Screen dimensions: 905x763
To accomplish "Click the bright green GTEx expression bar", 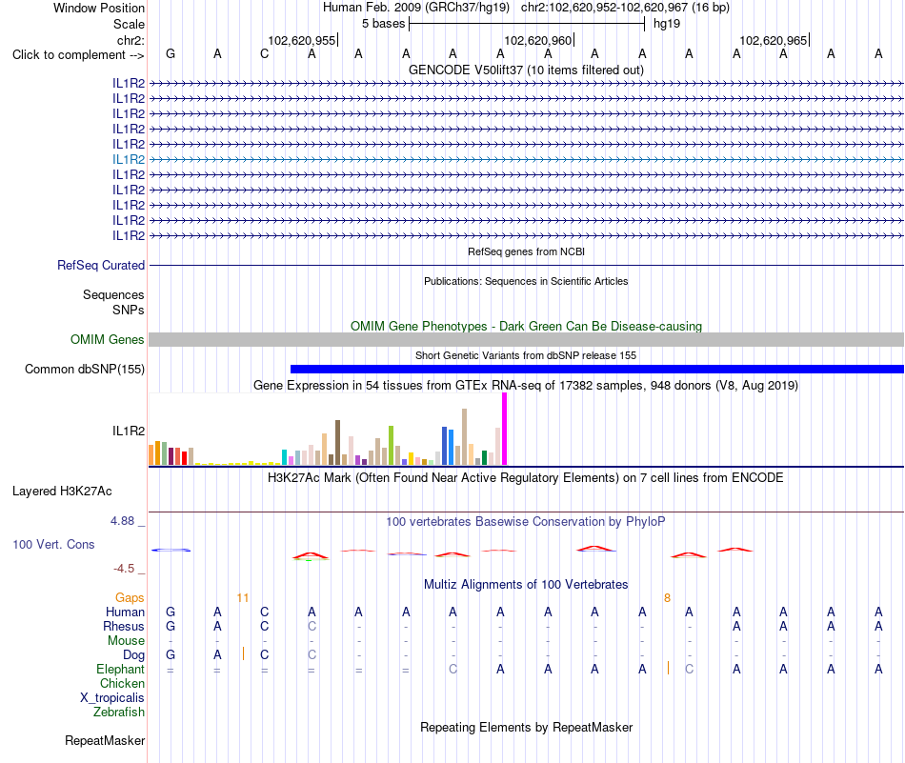I will coord(391,446).
